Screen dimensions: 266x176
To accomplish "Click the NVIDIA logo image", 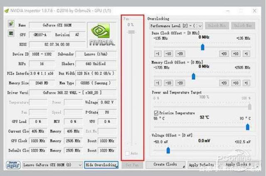I will click(x=102, y=35).
